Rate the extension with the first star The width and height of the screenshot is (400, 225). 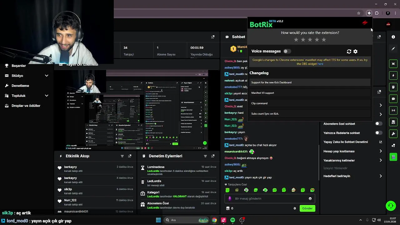tap(296, 40)
